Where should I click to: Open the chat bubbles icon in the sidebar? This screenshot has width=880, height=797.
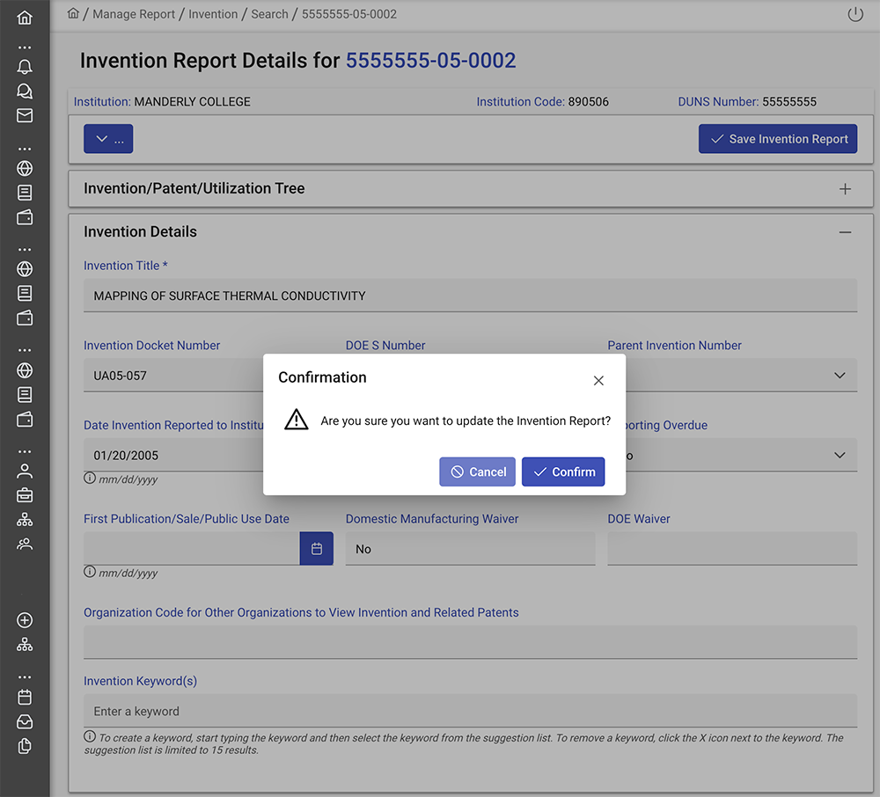coord(25,91)
